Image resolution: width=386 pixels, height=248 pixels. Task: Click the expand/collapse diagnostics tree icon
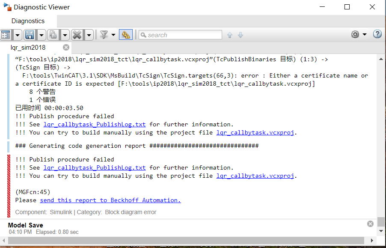[6, 35]
